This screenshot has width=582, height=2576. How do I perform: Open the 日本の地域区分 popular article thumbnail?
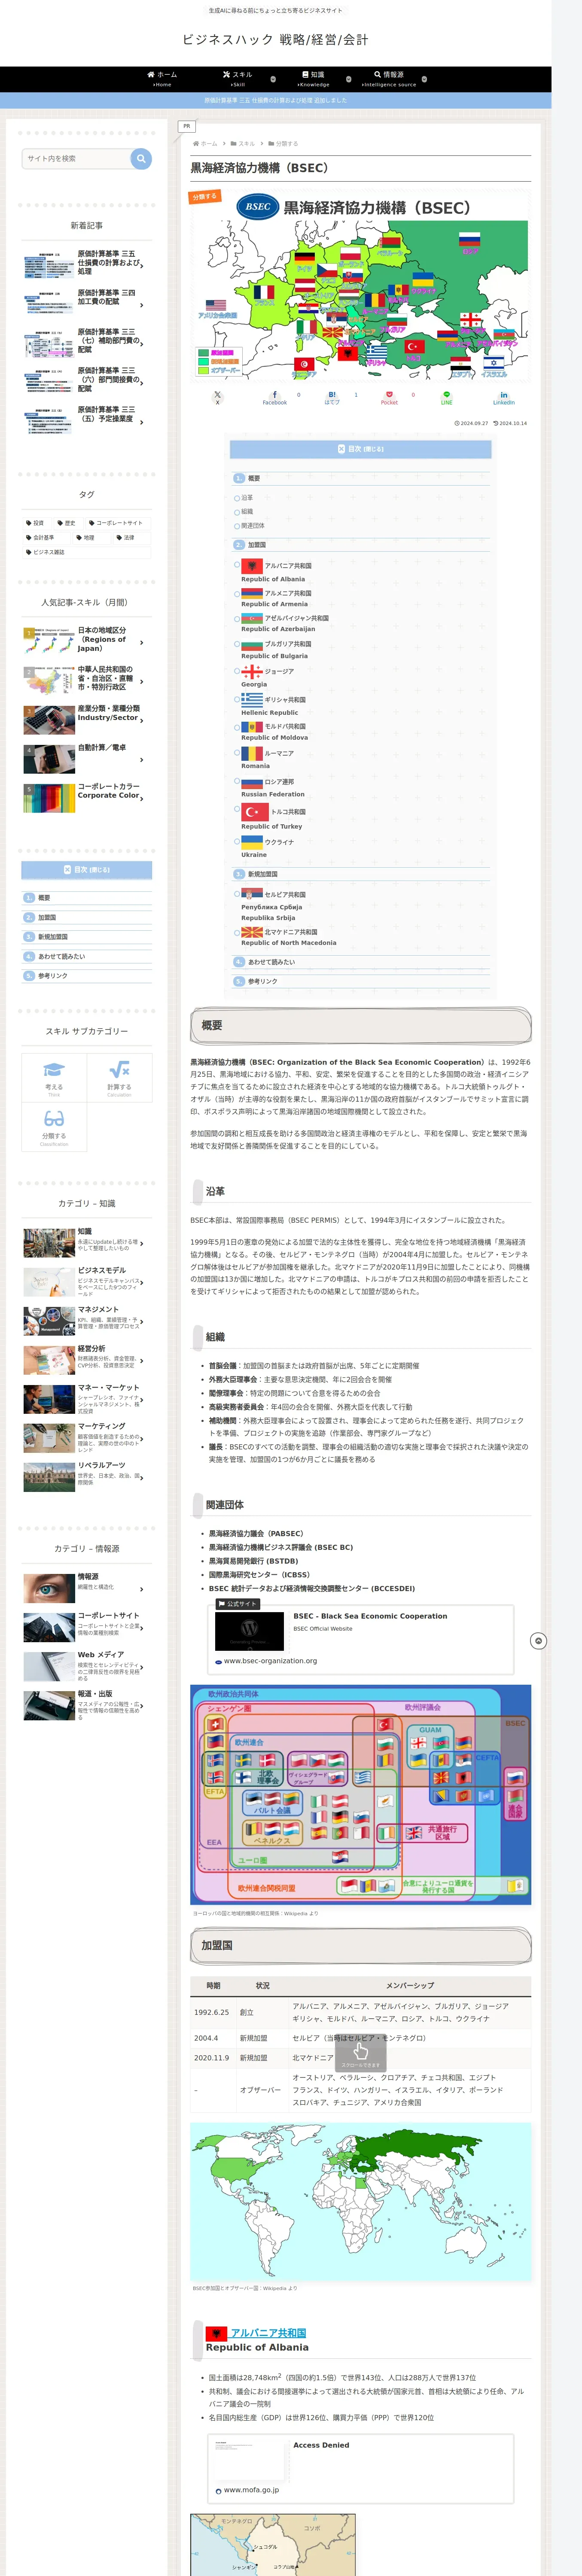[x=49, y=641]
